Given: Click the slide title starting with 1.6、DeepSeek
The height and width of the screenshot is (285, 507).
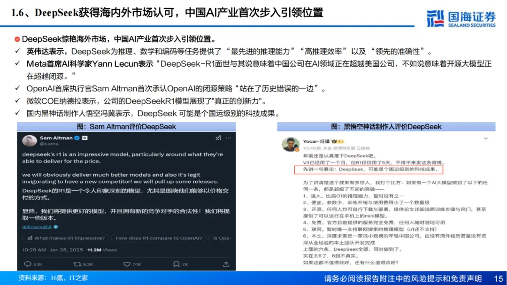Looking at the screenshot, I should tap(167, 13).
